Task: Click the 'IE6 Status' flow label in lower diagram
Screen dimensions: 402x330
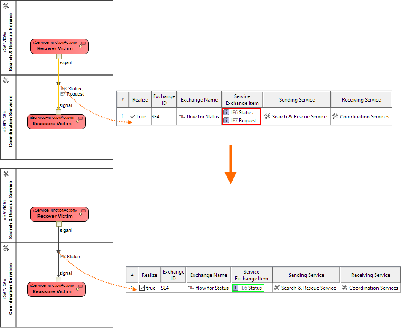Action: pyautogui.click(x=70, y=257)
